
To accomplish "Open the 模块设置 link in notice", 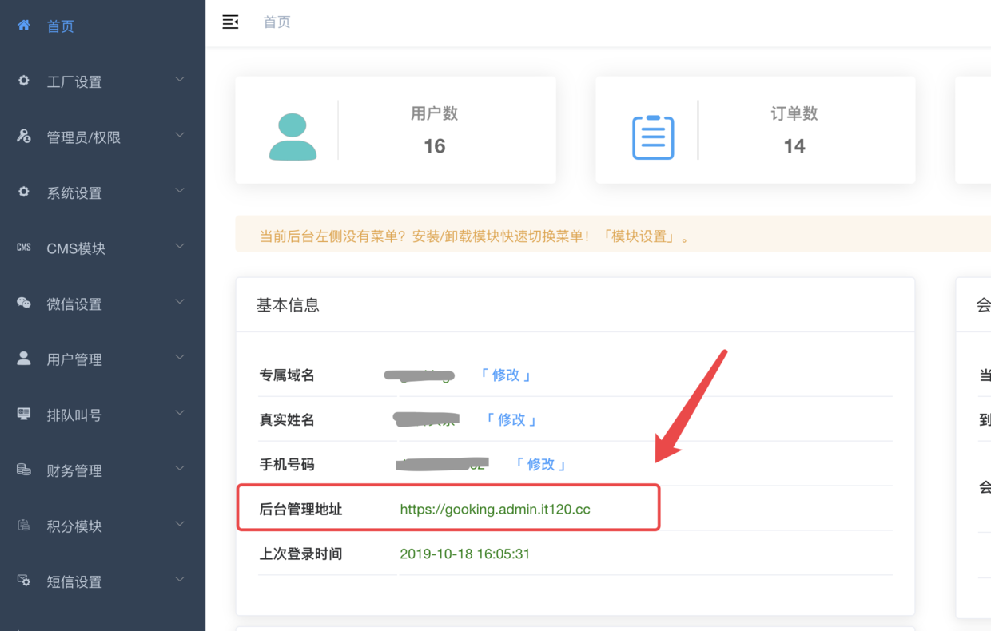I will (x=639, y=237).
